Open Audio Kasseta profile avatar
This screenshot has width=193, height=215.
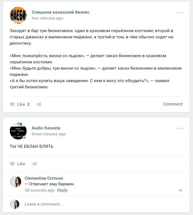click(18, 131)
